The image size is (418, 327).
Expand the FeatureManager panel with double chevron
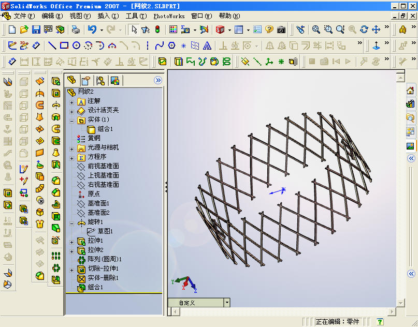(158, 80)
